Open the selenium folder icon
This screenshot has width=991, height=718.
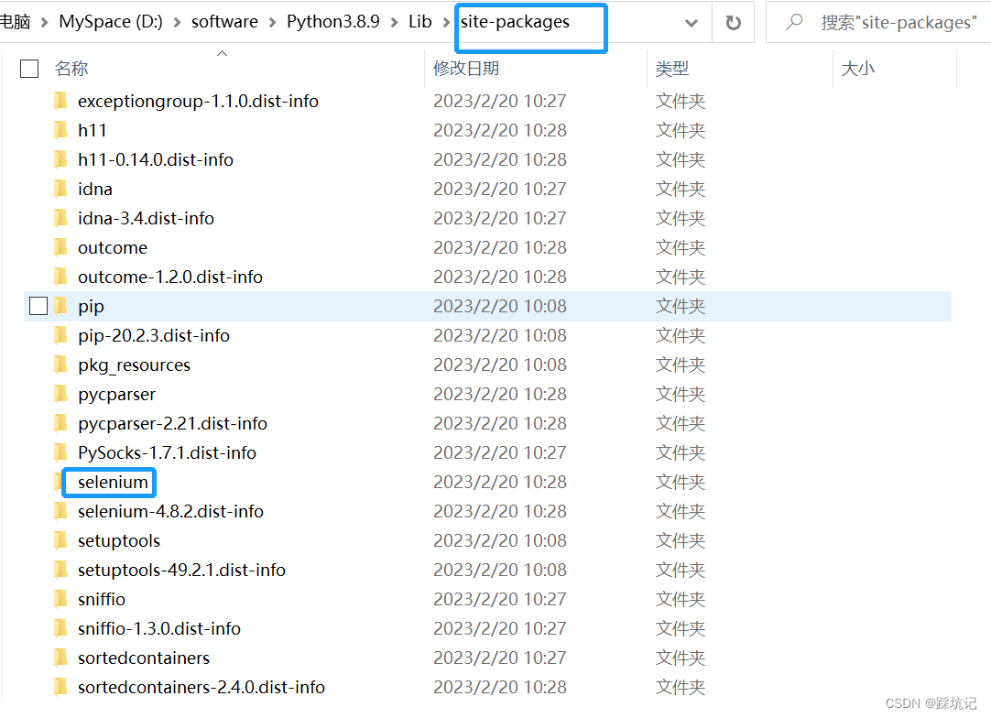click(x=60, y=482)
